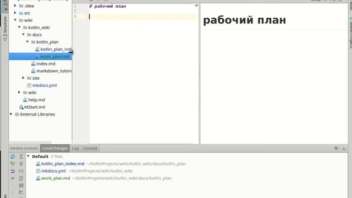Select External Libraries label in project tree
Screen dimensions: 352x198
pos(37,114)
